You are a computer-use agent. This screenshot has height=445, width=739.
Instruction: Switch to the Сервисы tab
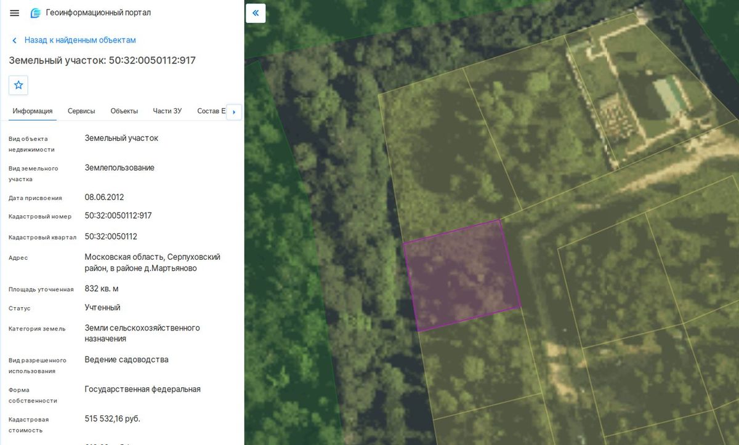pyautogui.click(x=81, y=111)
